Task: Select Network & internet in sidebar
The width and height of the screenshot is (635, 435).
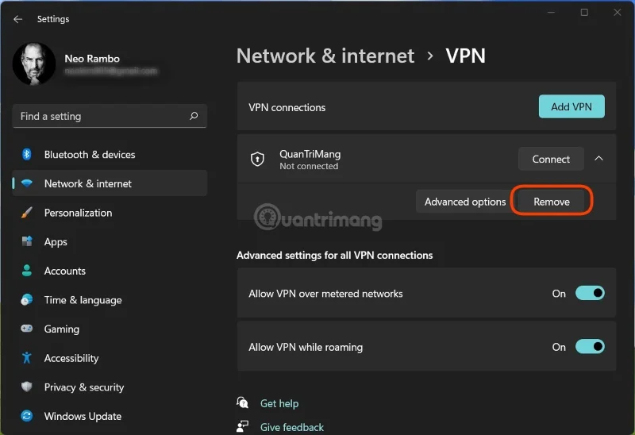Action: [x=110, y=183]
